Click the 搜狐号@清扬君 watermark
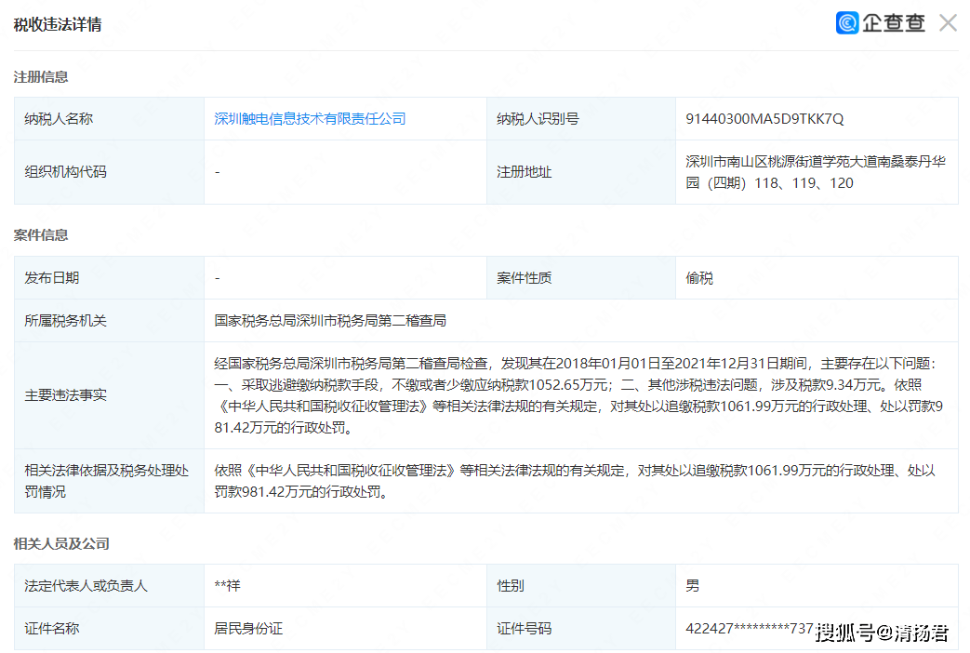Screen dimensions: 970x653 click(882, 633)
